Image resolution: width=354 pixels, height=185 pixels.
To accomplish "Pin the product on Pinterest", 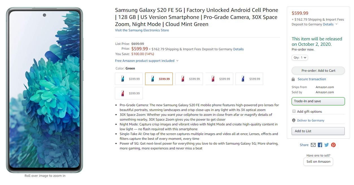I will [333, 145].
